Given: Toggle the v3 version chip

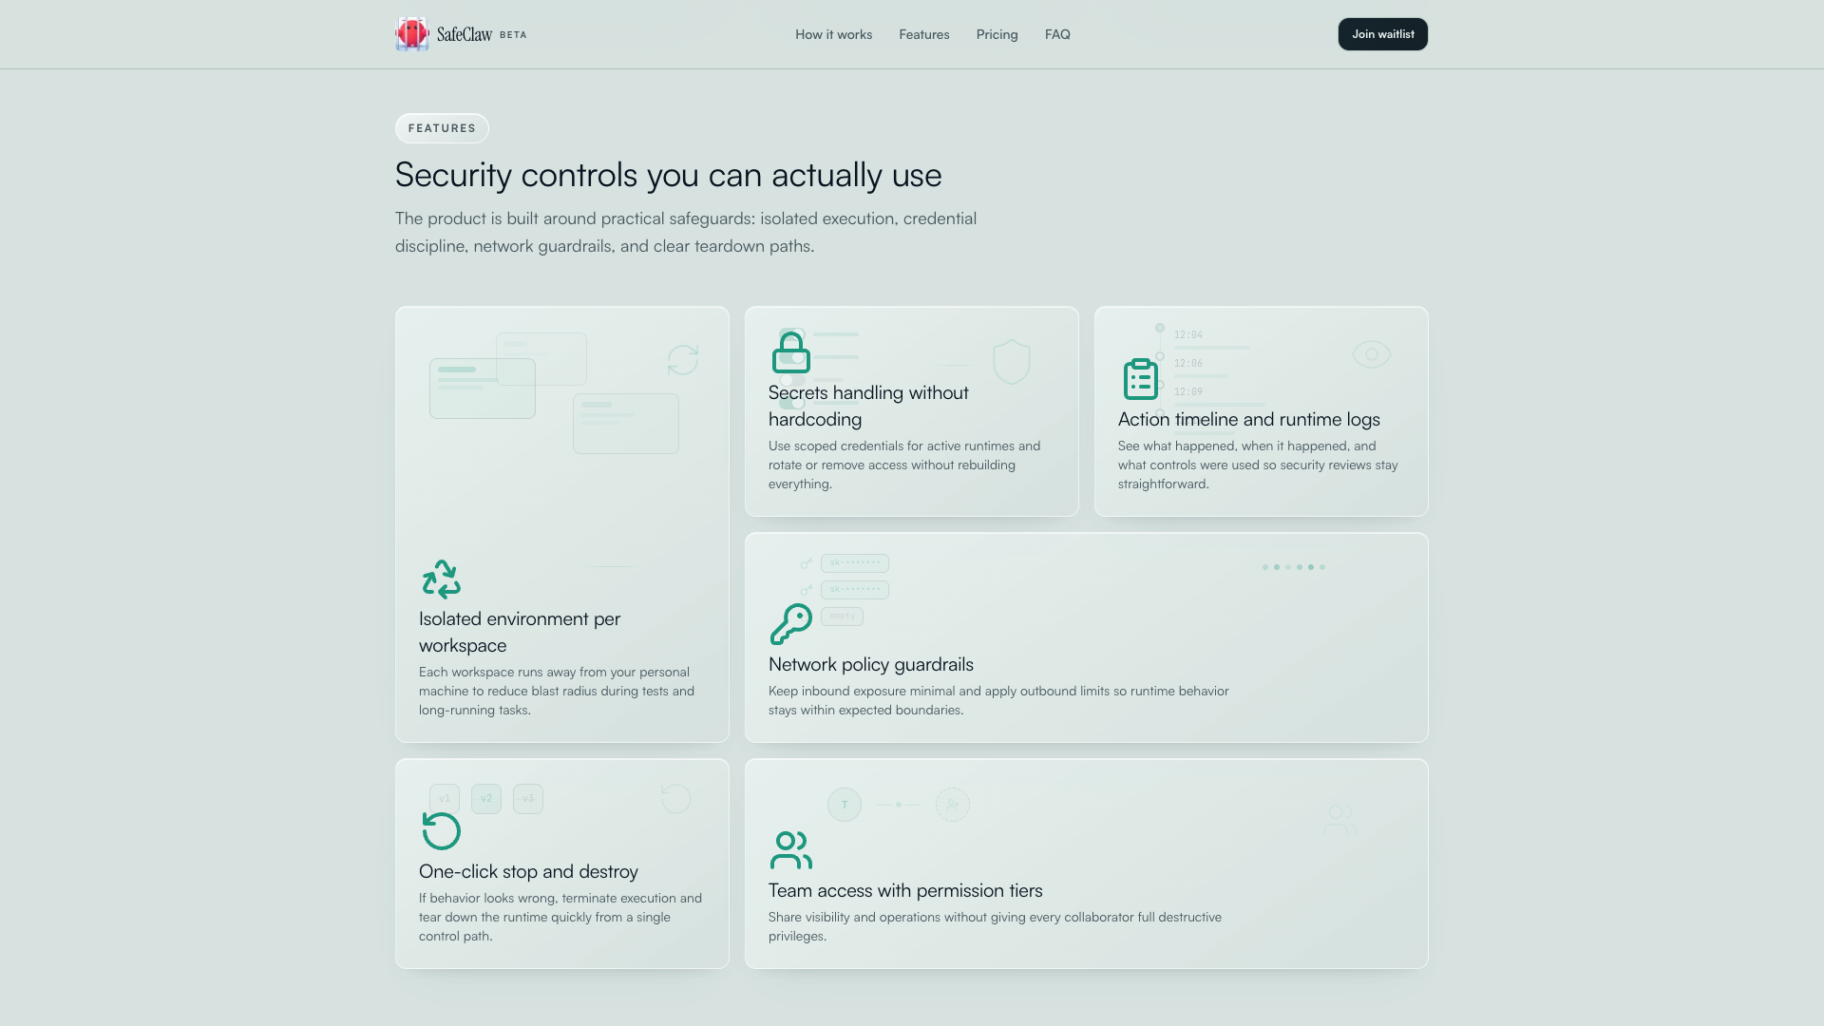Looking at the screenshot, I should coord(528,798).
